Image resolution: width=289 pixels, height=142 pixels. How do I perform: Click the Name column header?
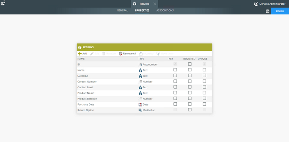81,59
